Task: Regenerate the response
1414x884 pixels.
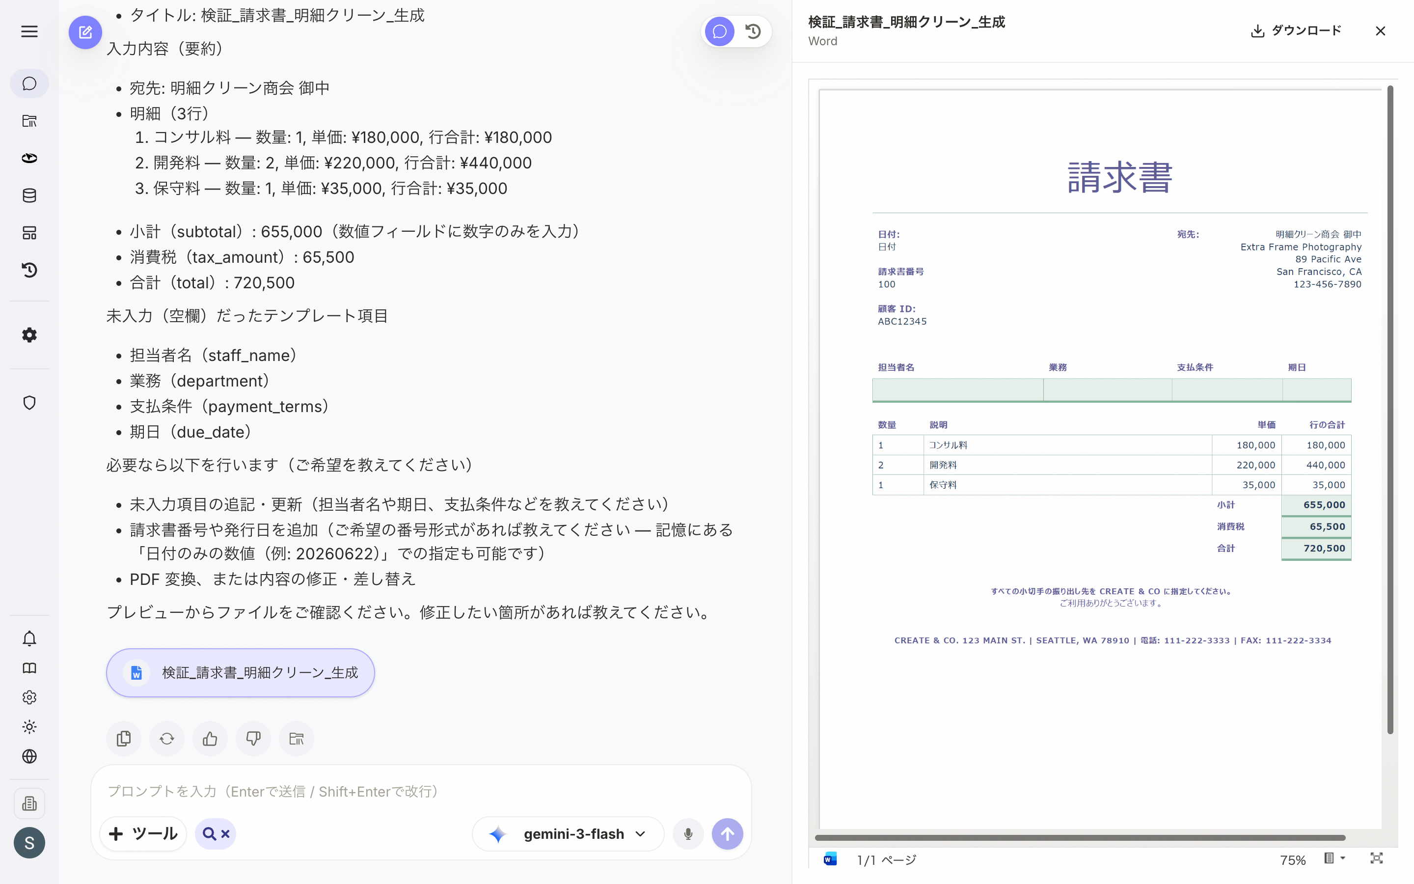Action: point(166,739)
